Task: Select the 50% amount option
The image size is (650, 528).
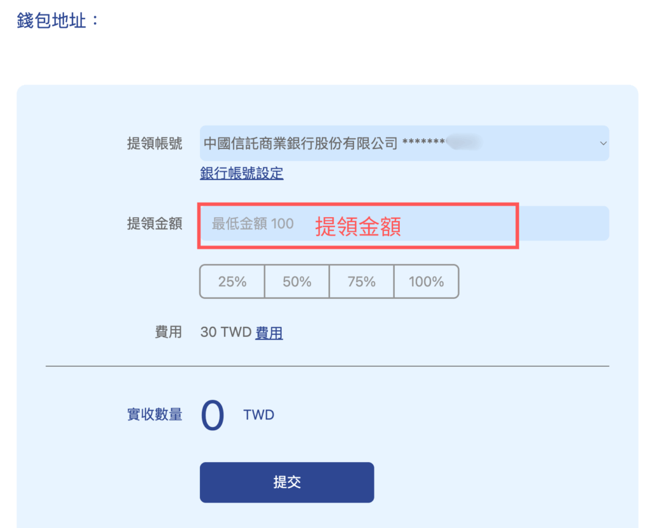Action: (x=296, y=281)
